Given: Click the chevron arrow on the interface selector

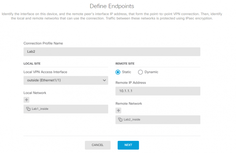Looking at the screenshot, I should pos(104,80).
